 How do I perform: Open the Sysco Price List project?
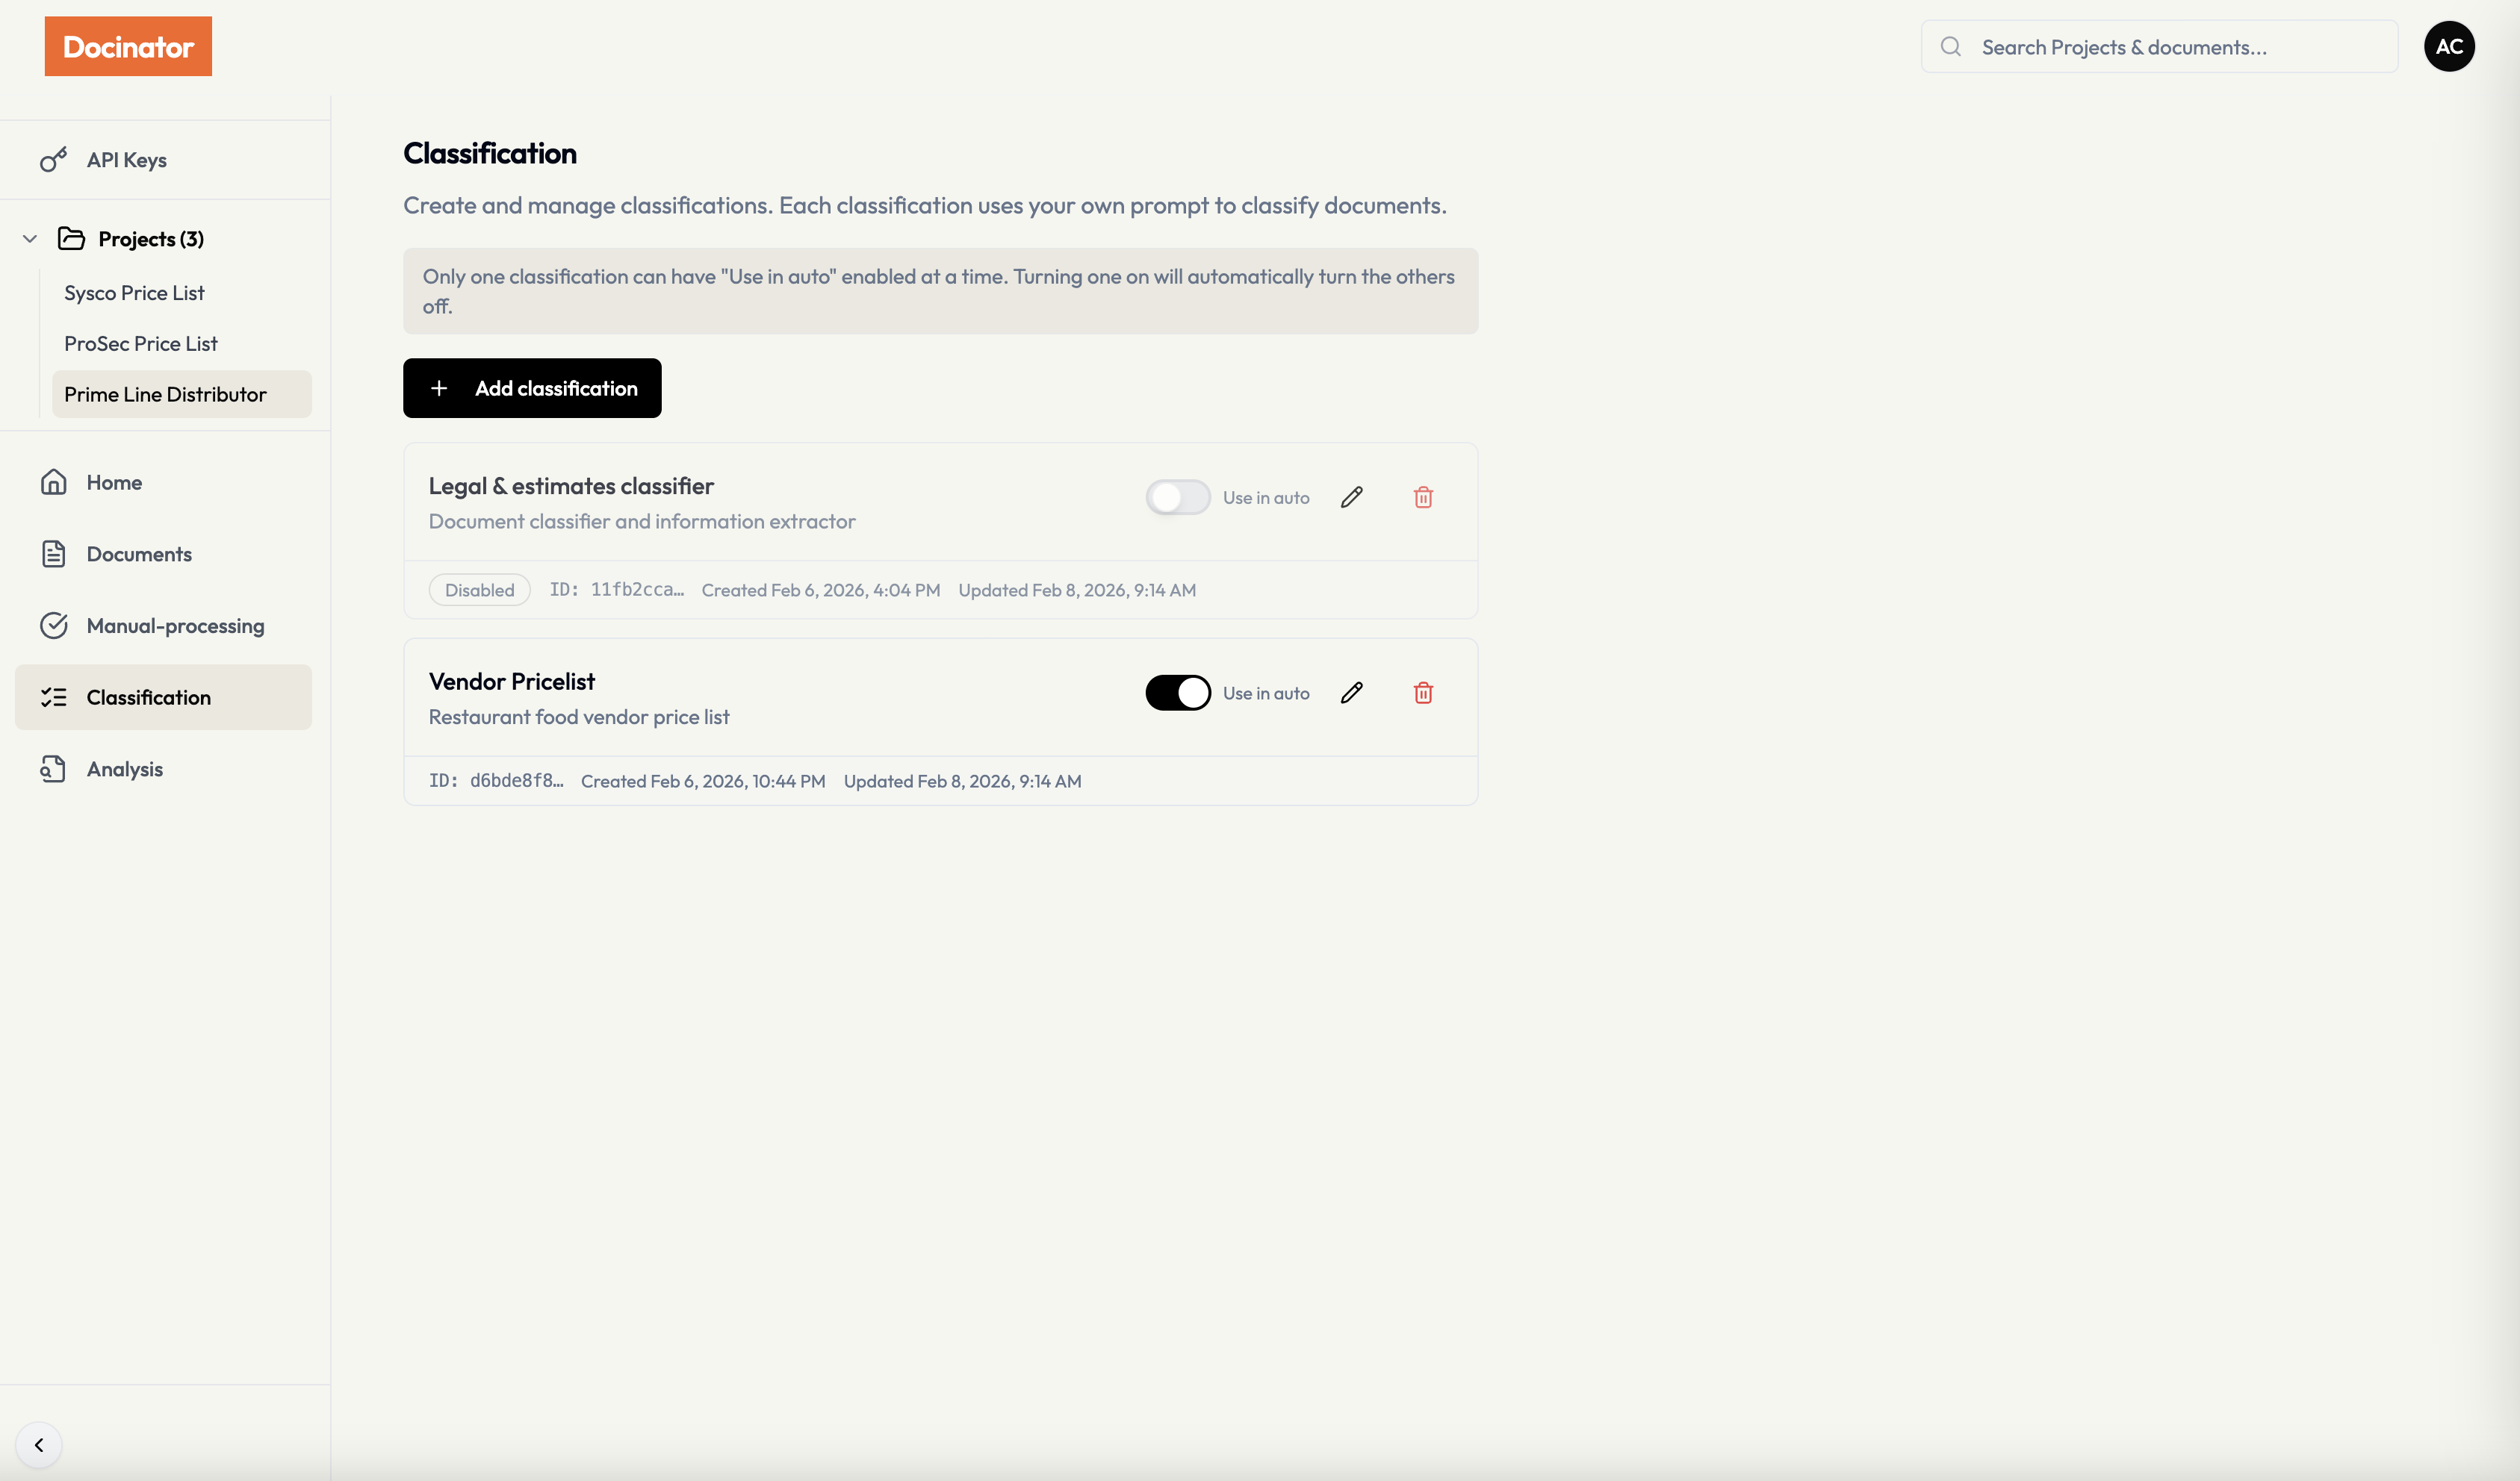134,293
